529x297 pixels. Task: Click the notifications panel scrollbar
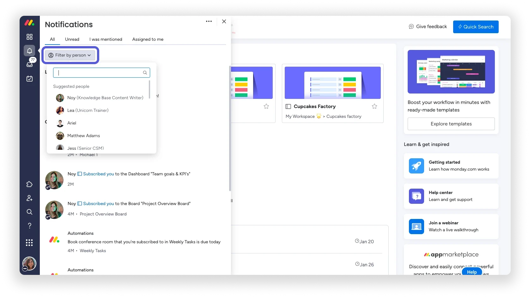click(230, 128)
